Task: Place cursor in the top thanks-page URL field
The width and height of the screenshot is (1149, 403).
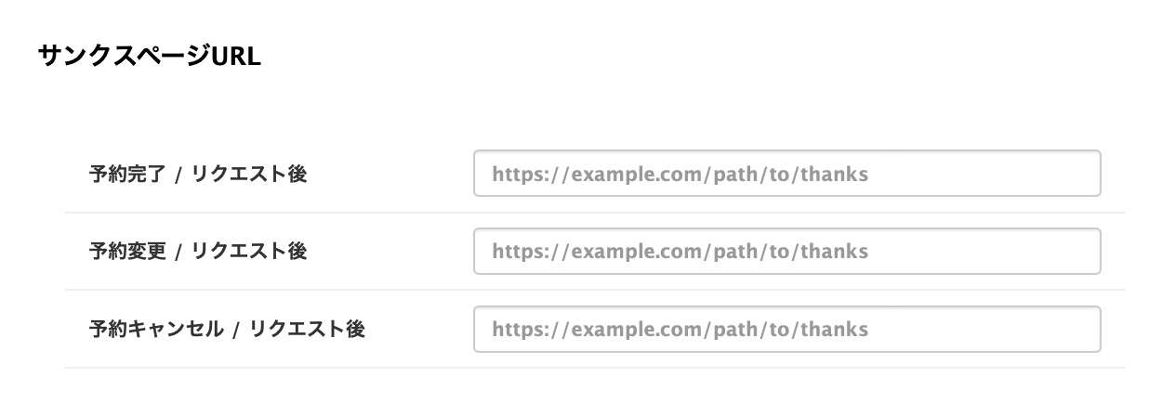Action: click(786, 174)
